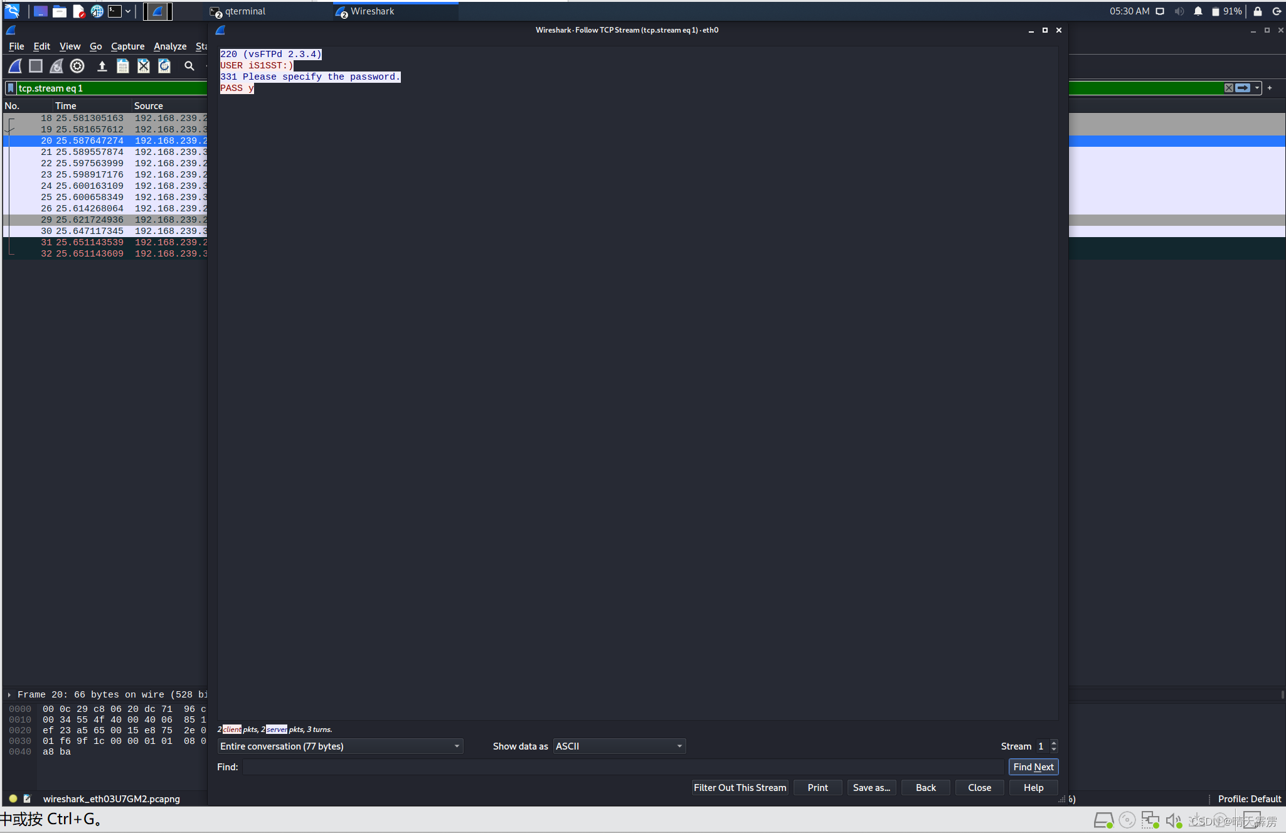Click the display filter bookmark icon
The image size is (1286, 833).
[11, 88]
